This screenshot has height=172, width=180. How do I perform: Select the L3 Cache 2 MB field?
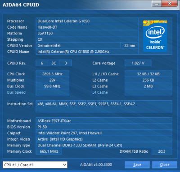click(148, 86)
